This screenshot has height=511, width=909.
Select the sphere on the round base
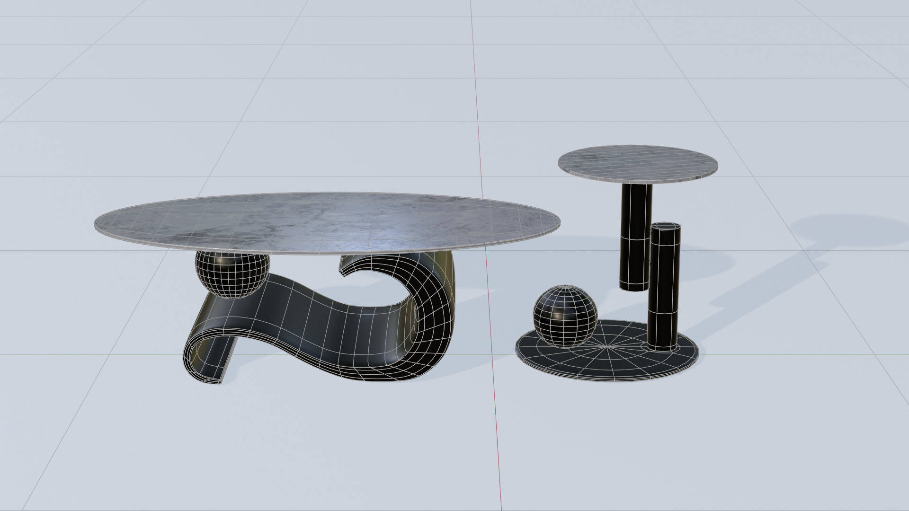(565, 316)
